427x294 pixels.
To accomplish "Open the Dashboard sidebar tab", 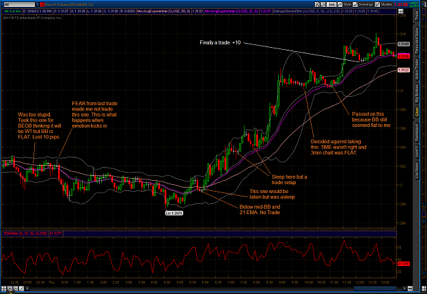I will coord(417,132).
